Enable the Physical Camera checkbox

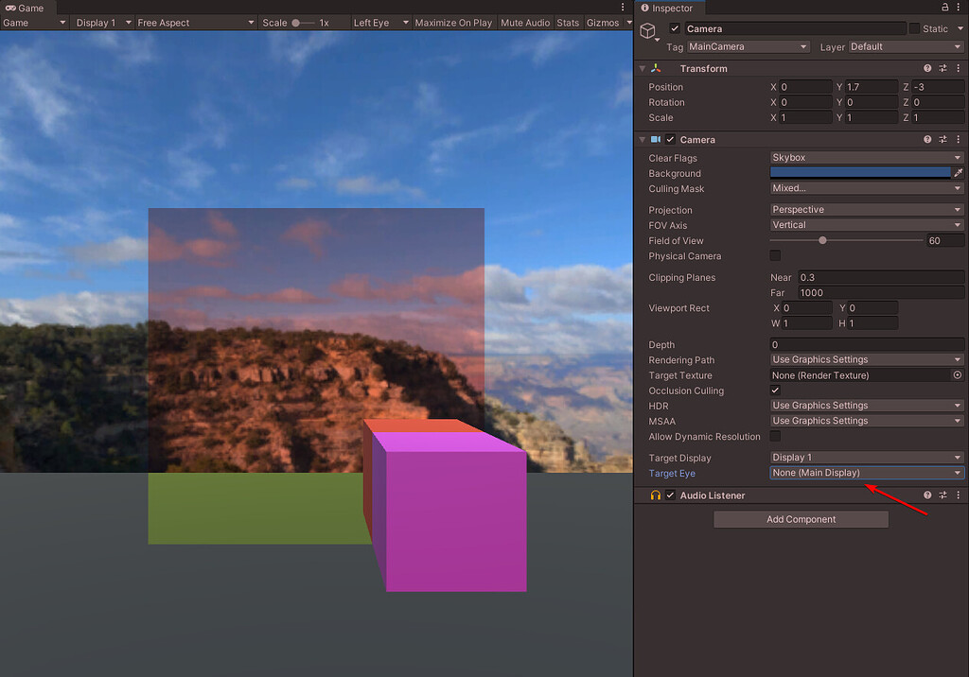click(x=775, y=255)
